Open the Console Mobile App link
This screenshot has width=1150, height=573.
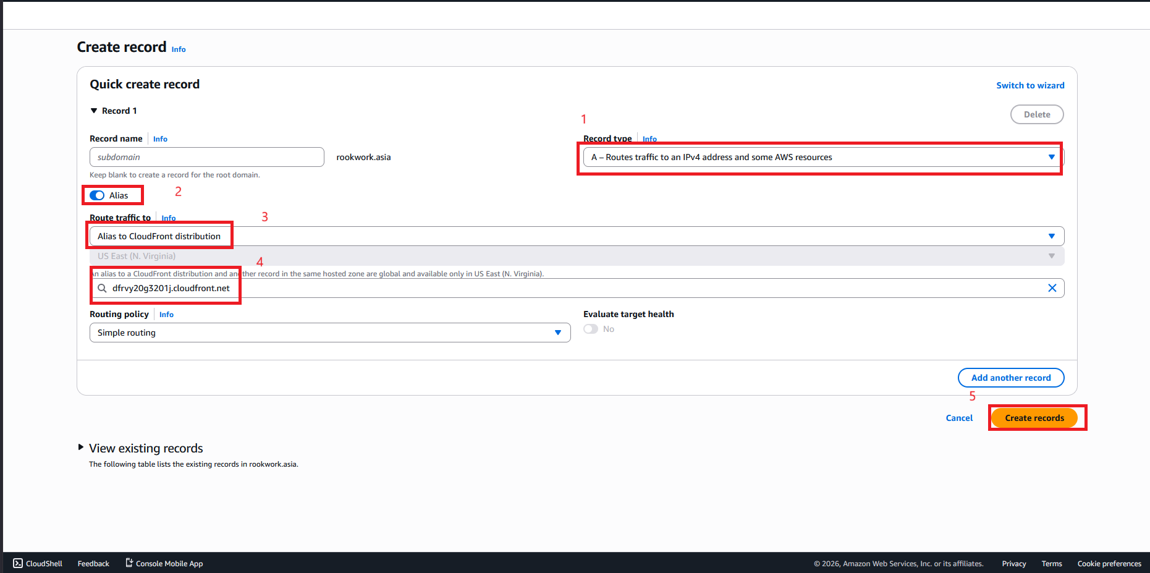(164, 563)
